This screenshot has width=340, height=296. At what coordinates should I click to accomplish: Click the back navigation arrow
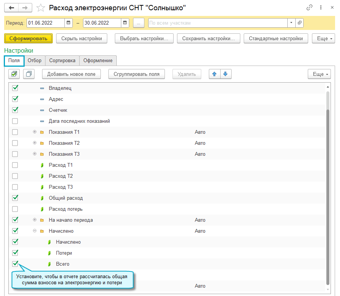[11, 8]
